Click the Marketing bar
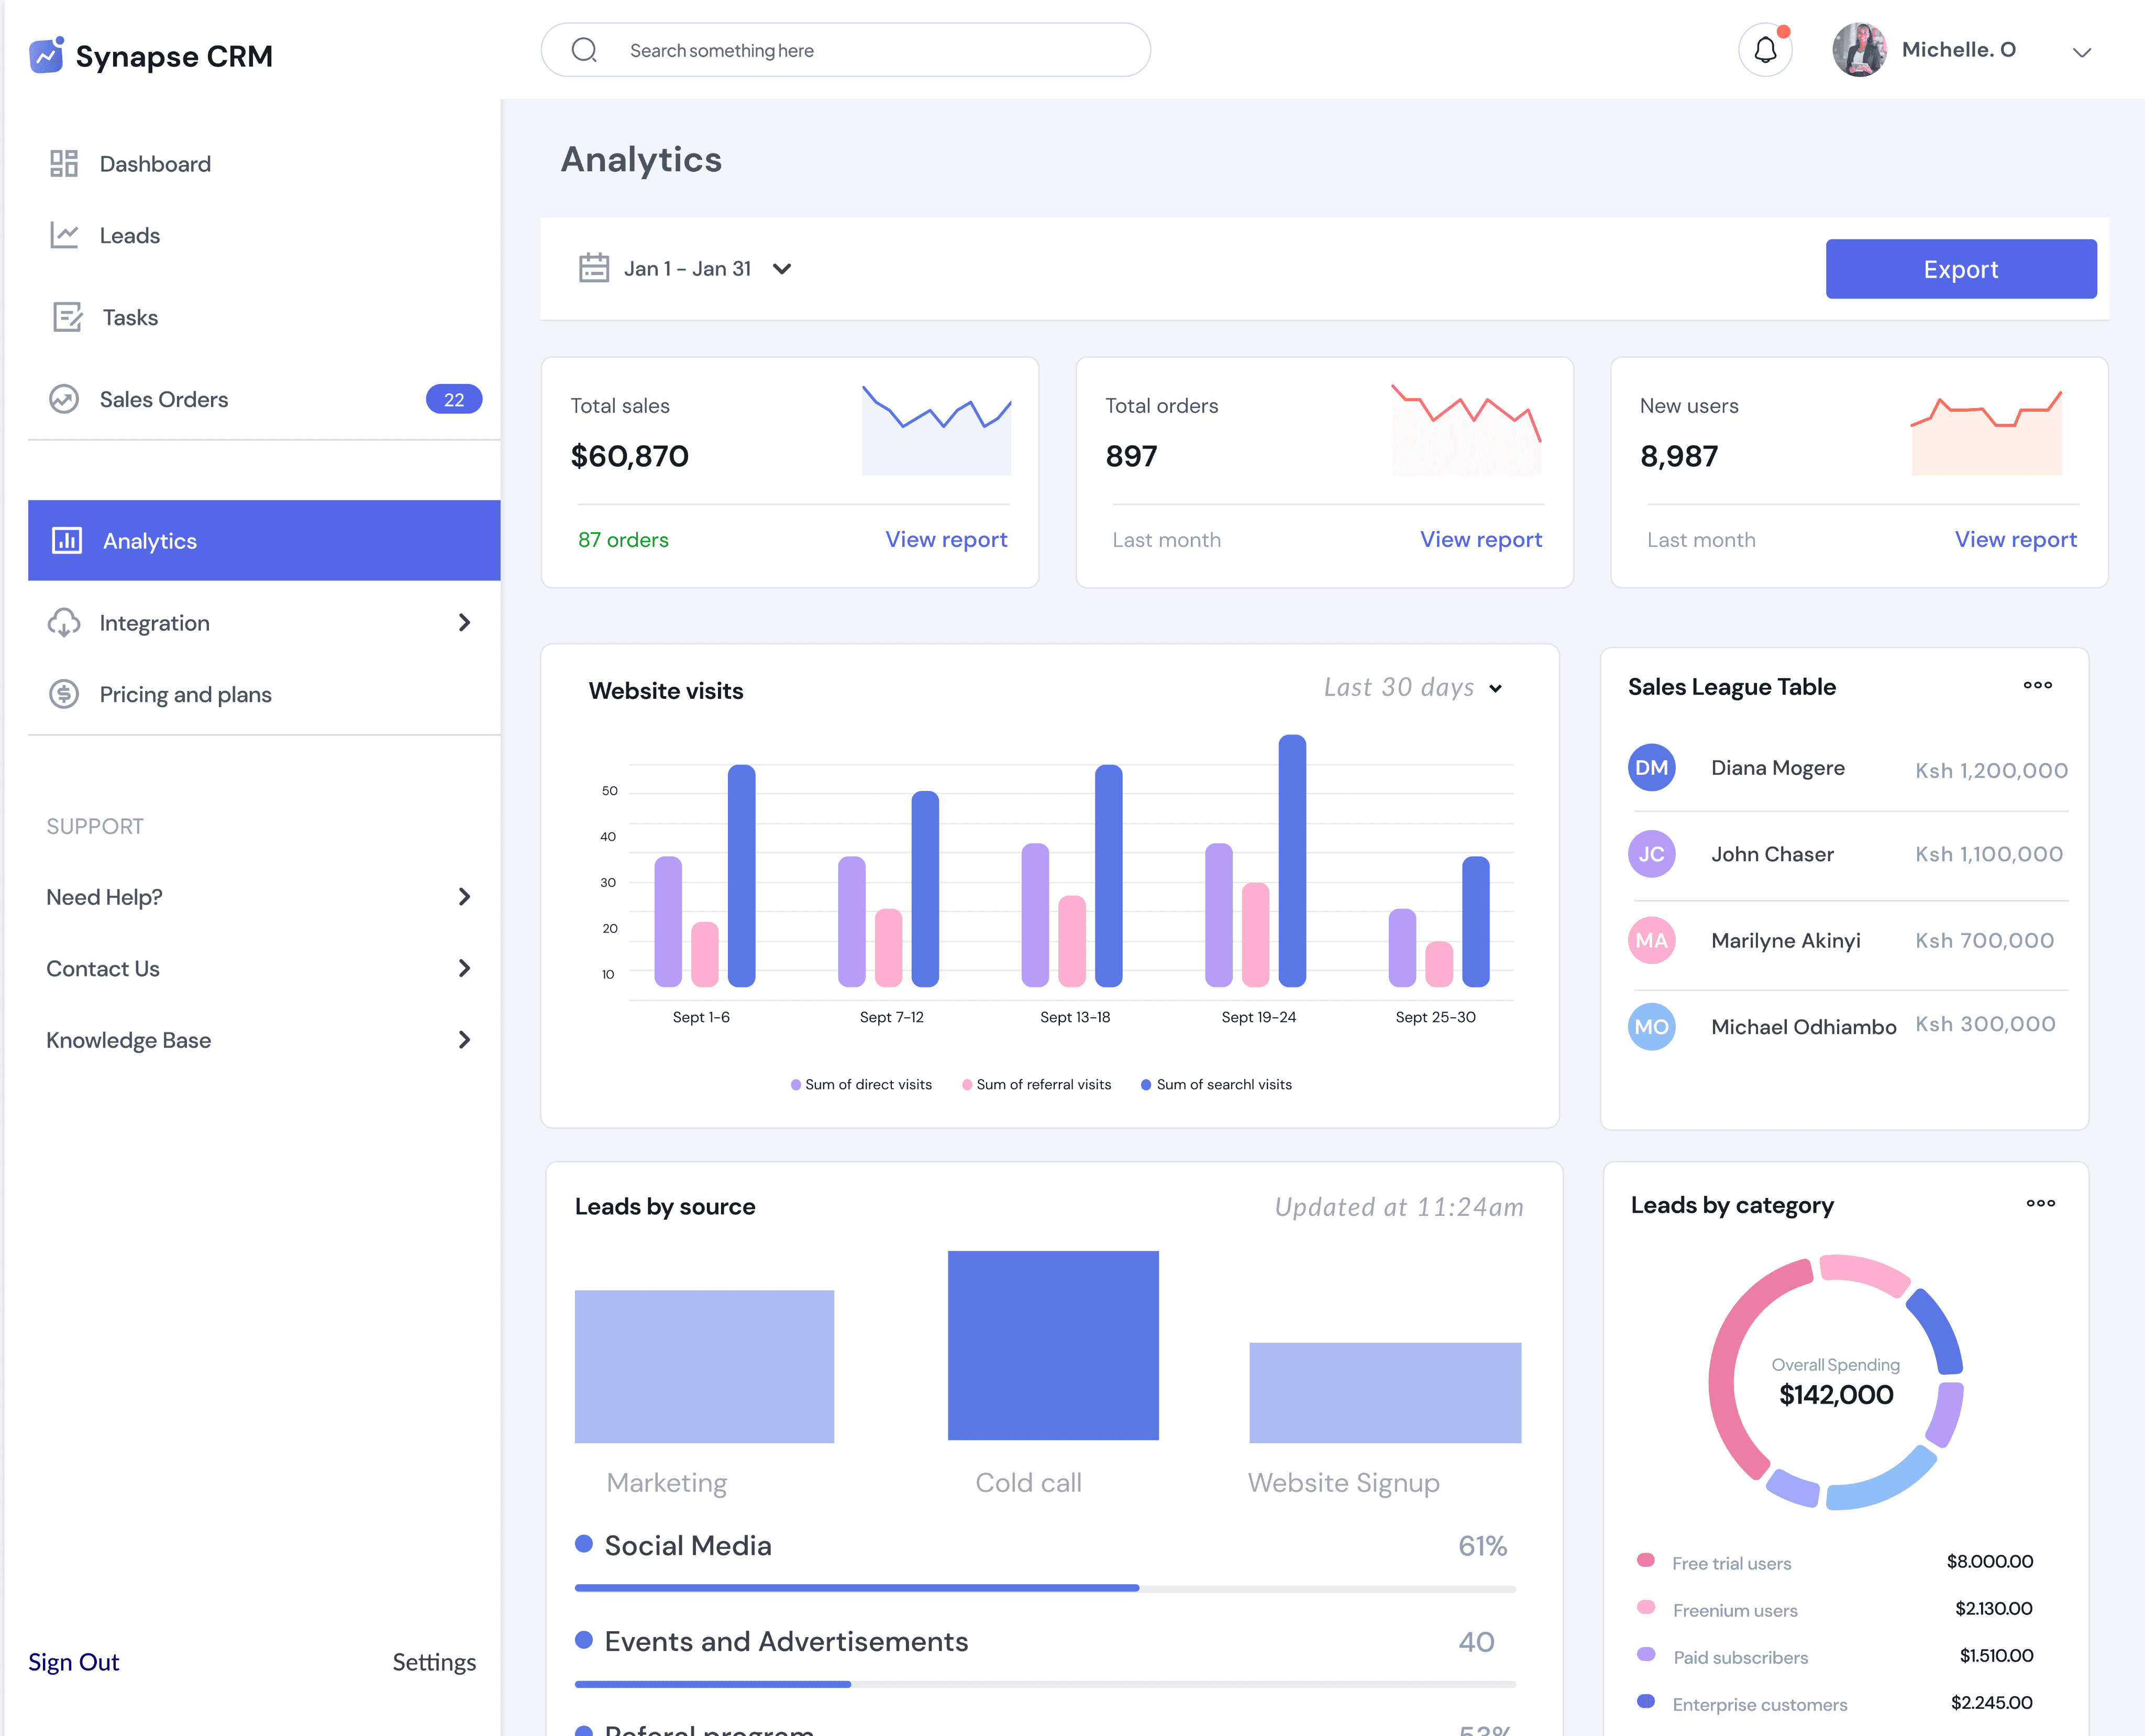The width and height of the screenshot is (2145, 1736). (x=705, y=1366)
